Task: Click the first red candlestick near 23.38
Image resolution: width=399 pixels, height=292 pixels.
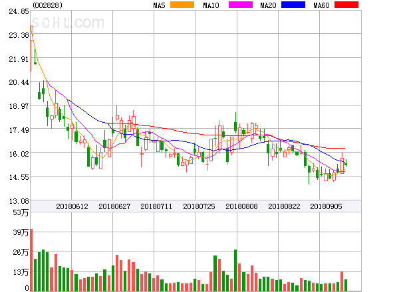Action: (x=31, y=33)
